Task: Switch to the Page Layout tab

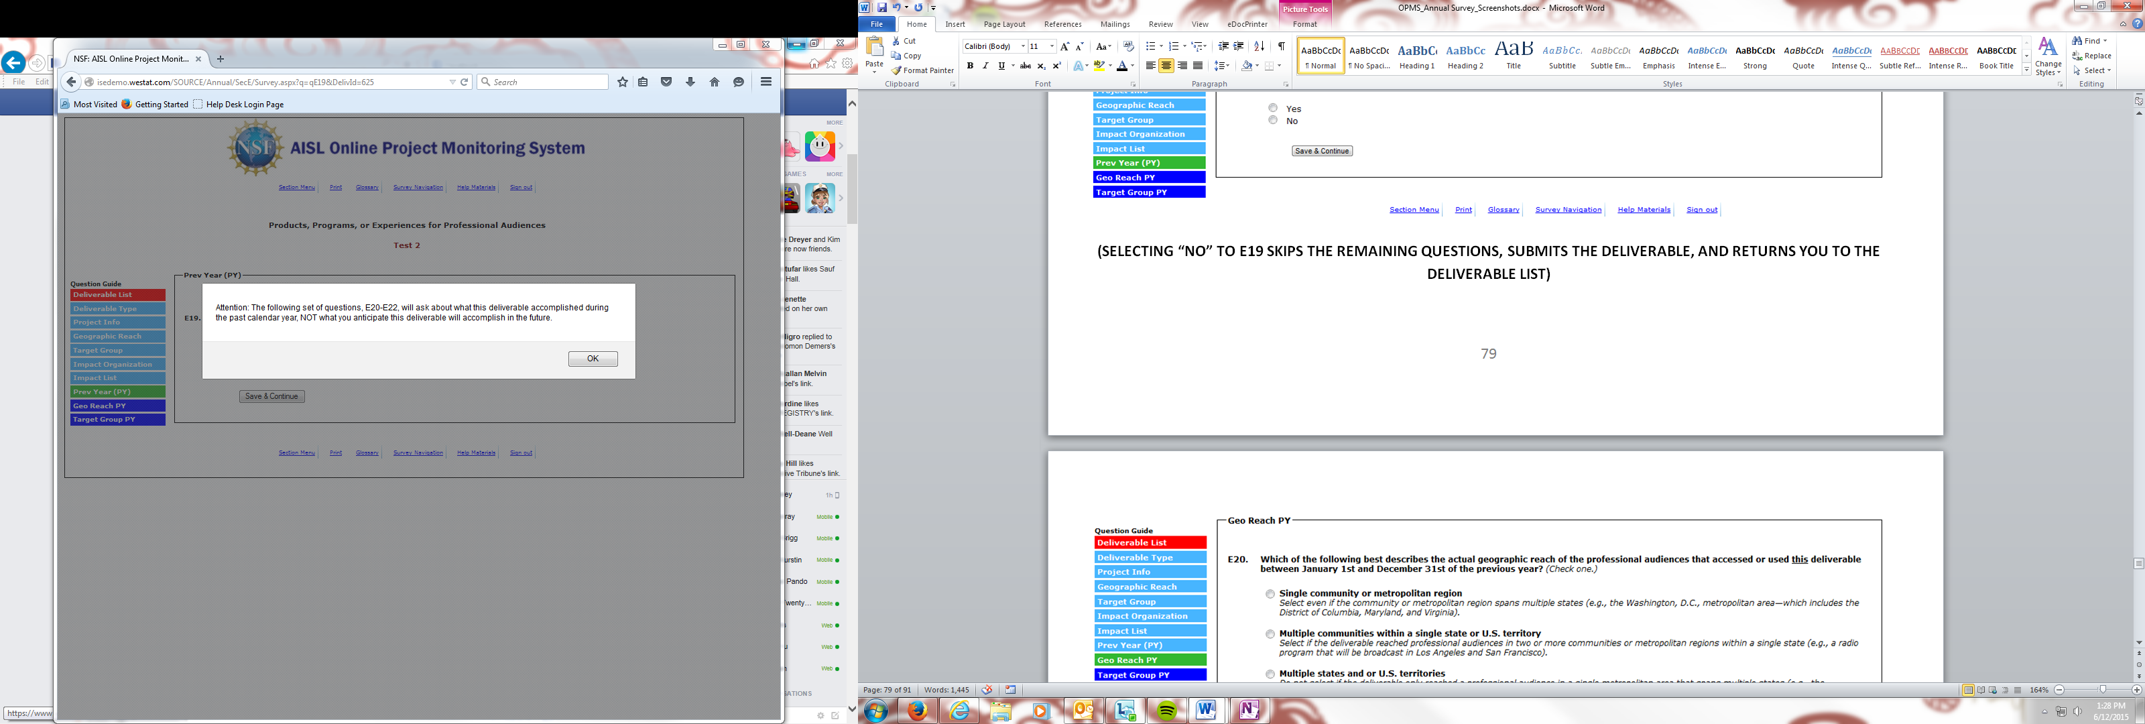Action: point(1003,24)
